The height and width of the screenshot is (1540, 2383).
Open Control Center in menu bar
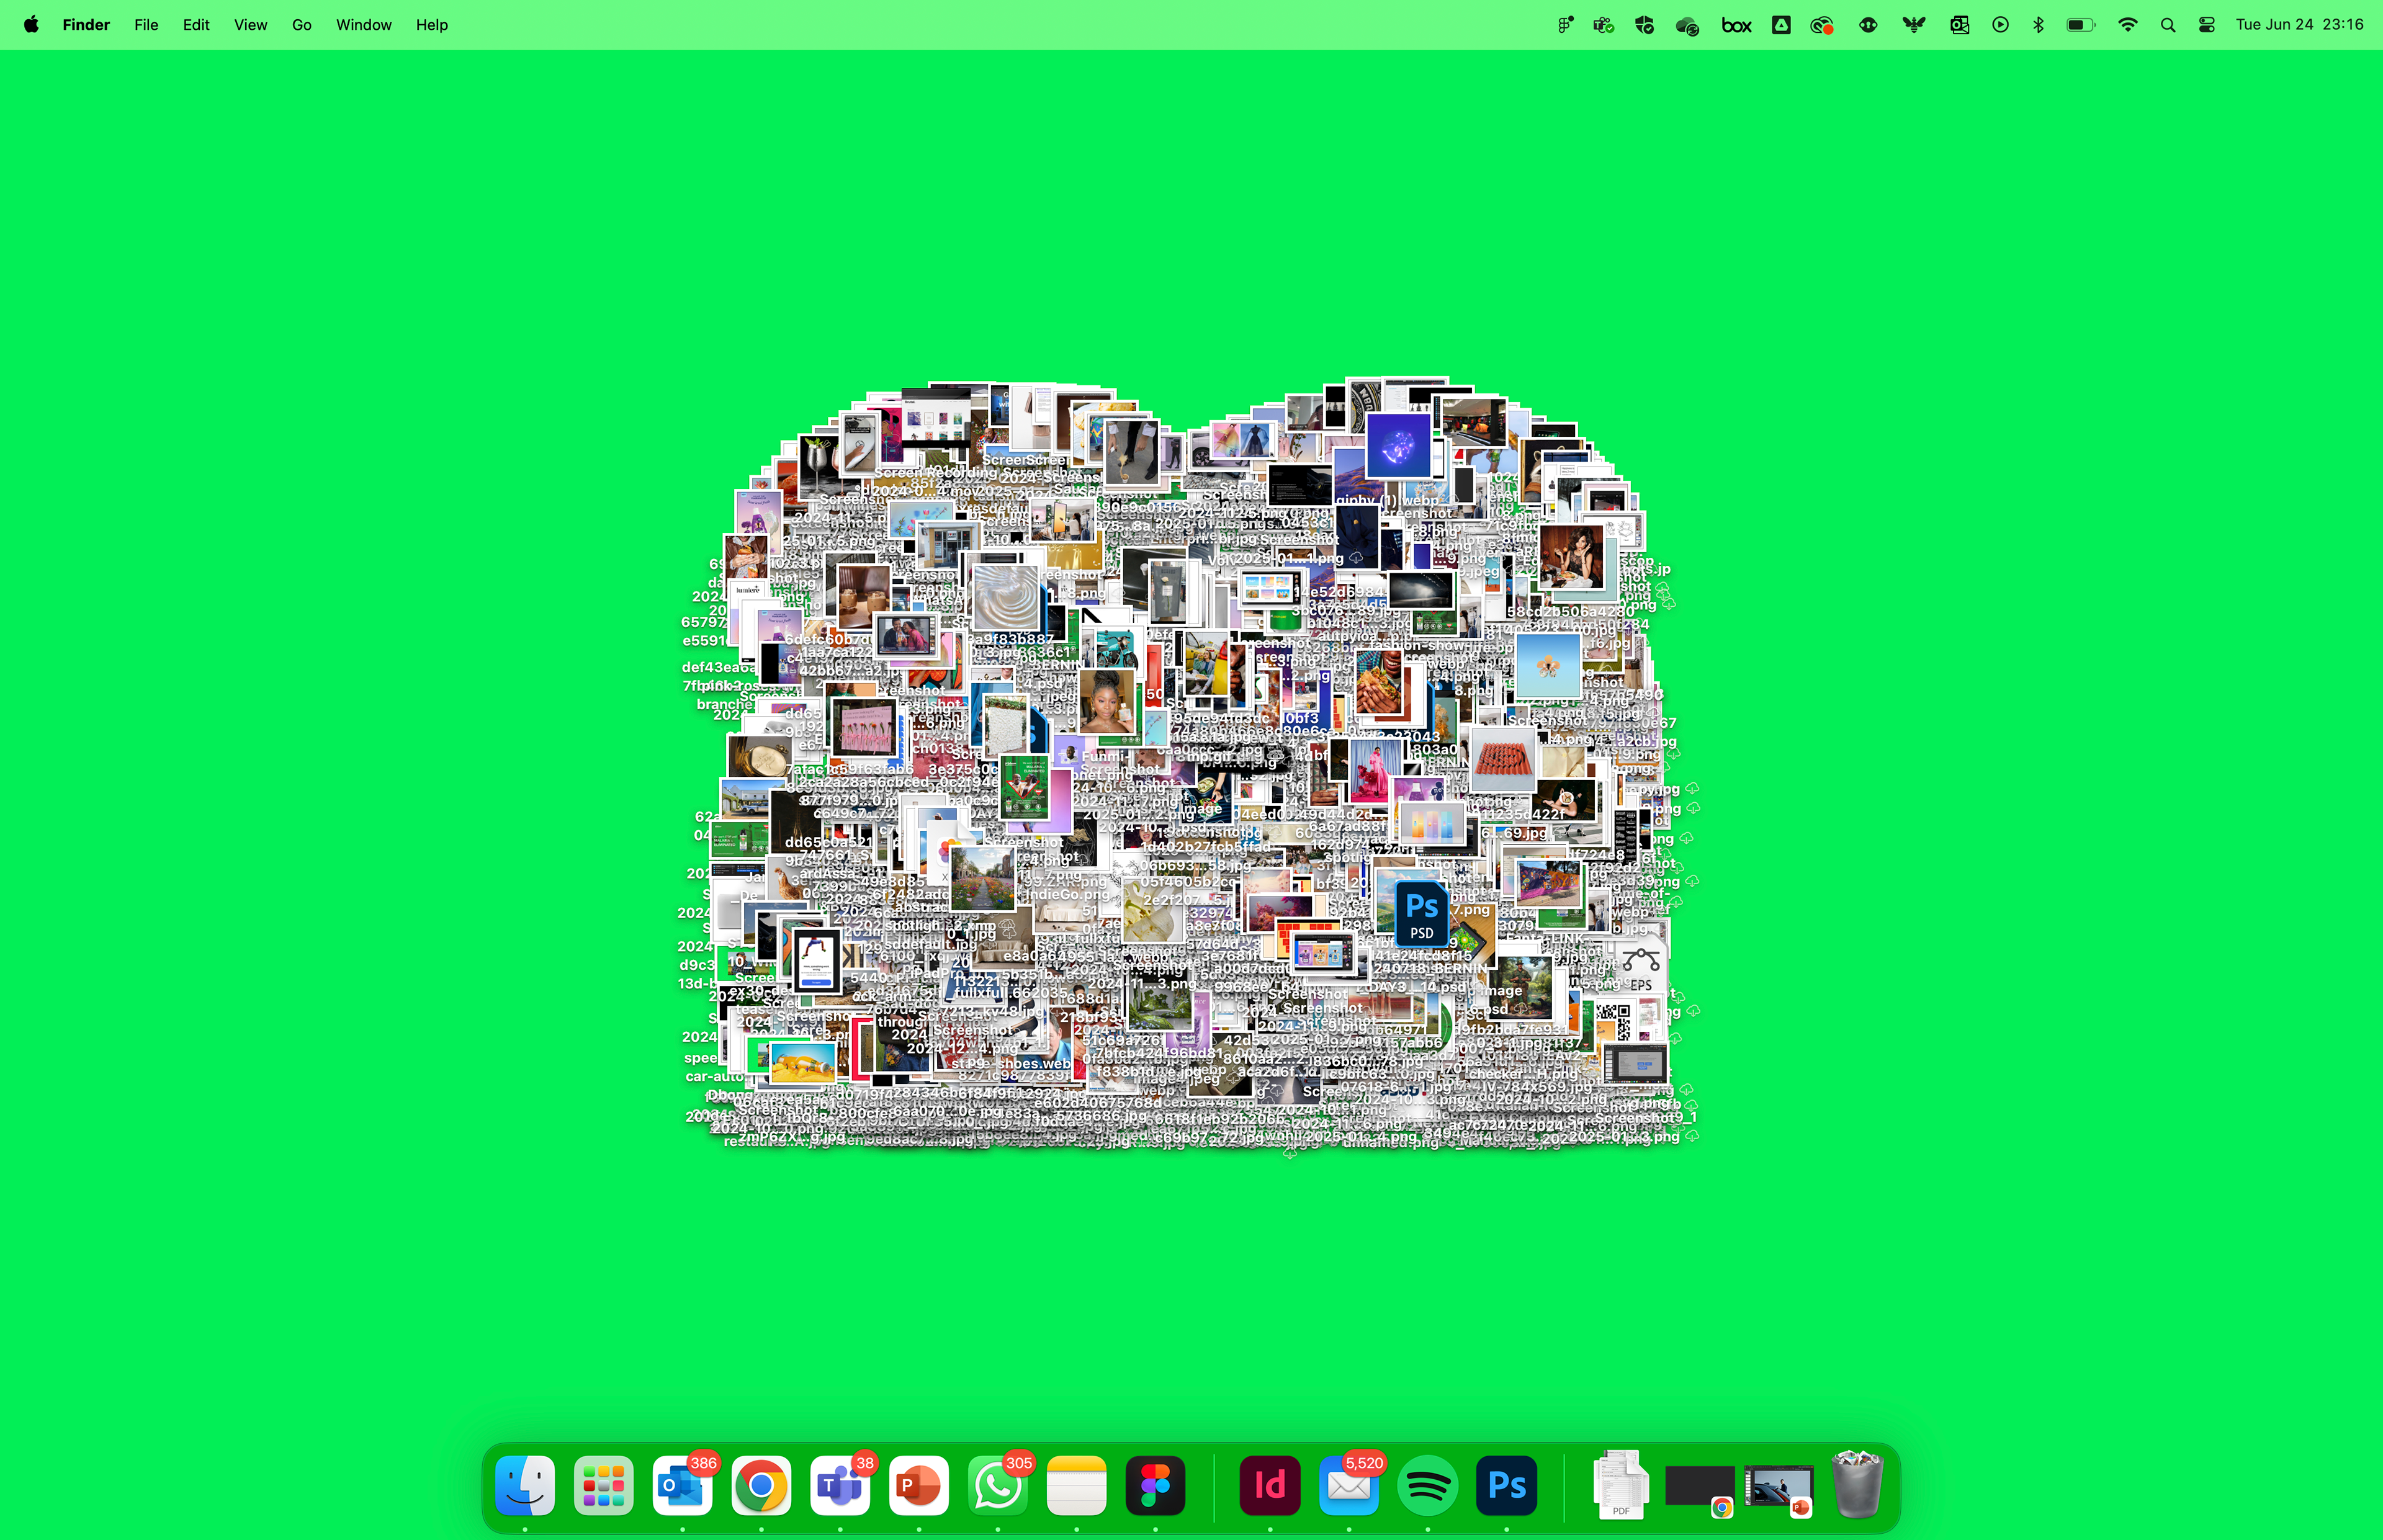click(x=2207, y=25)
